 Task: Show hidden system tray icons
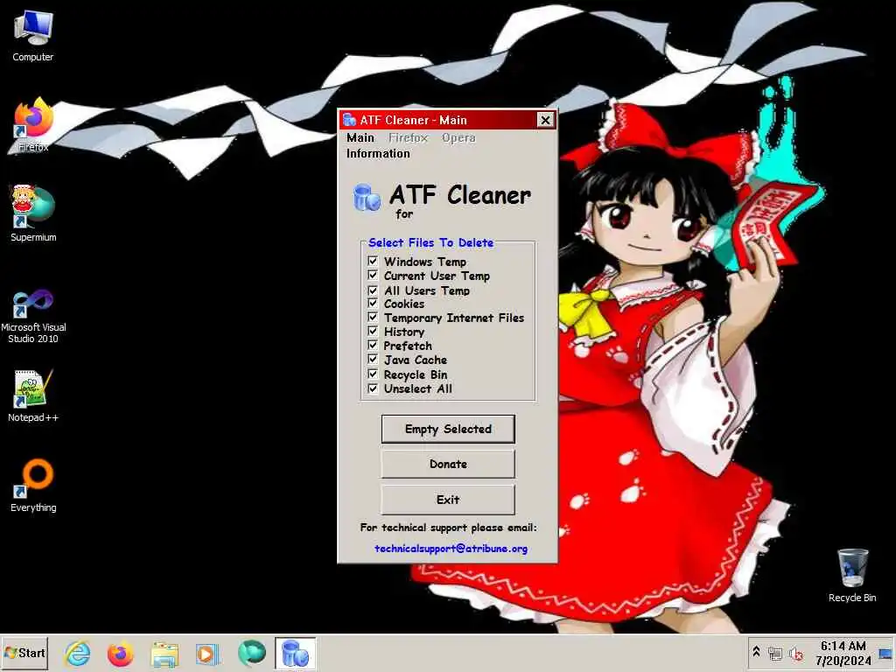click(756, 652)
